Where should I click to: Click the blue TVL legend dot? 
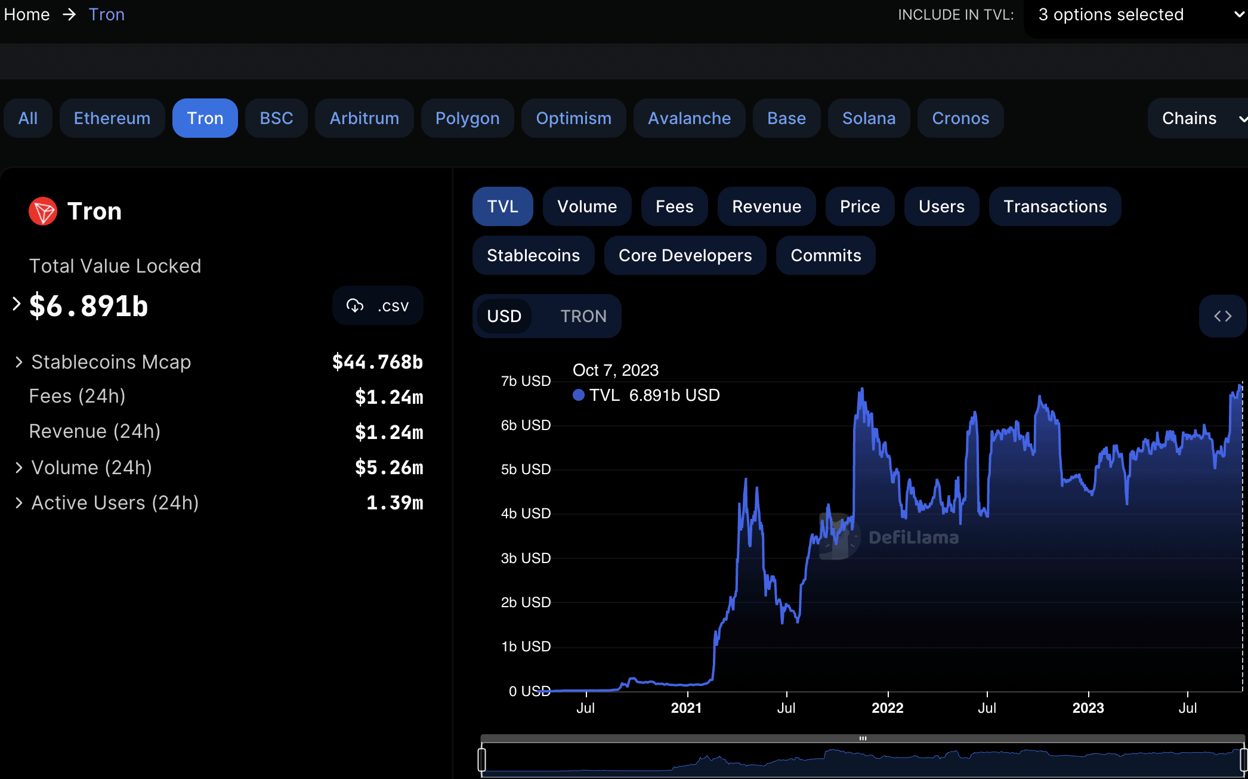click(578, 395)
